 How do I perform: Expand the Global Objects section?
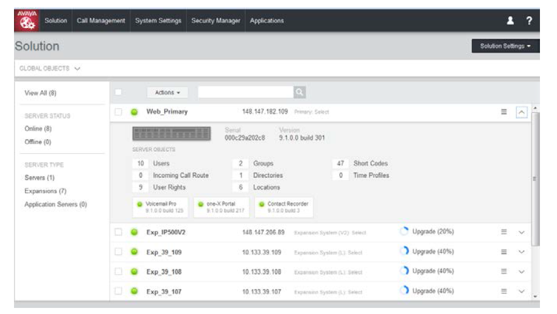coord(50,69)
